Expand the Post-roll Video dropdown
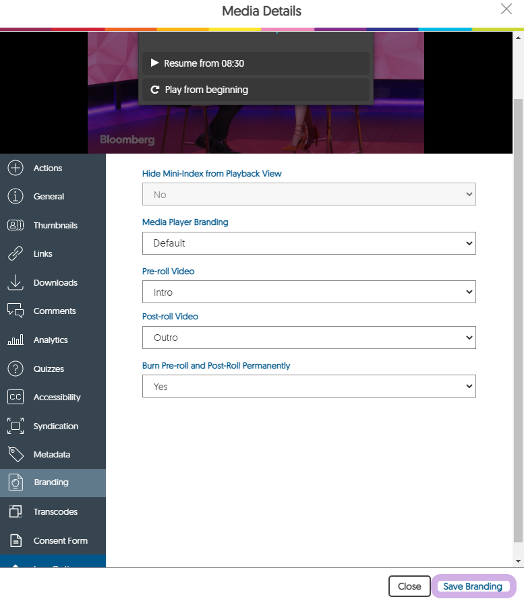Image resolution: width=524 pixels, height=601 pixels. point(309,338)
